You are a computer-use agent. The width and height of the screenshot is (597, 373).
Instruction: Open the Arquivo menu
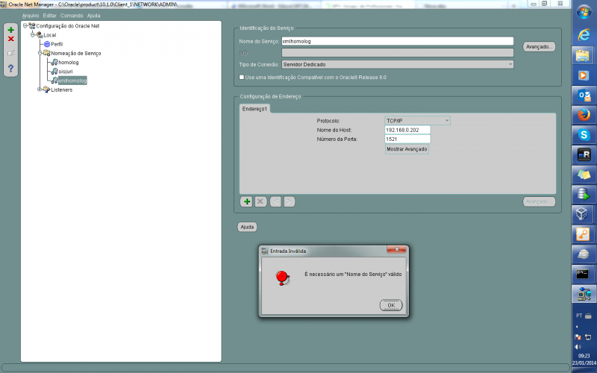point(31,15)
